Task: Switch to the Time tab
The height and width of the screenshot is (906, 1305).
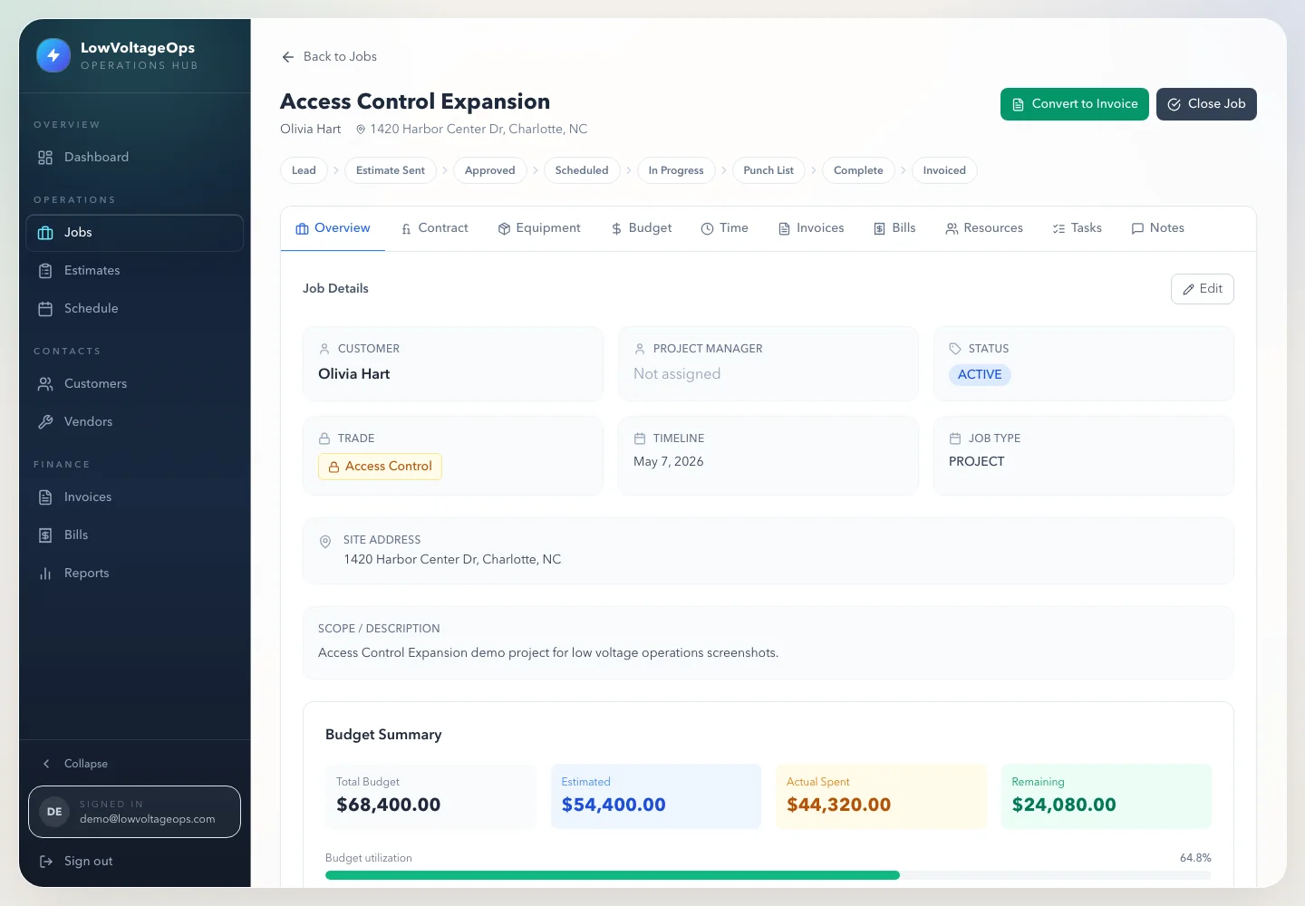Action: pos(725,228)
